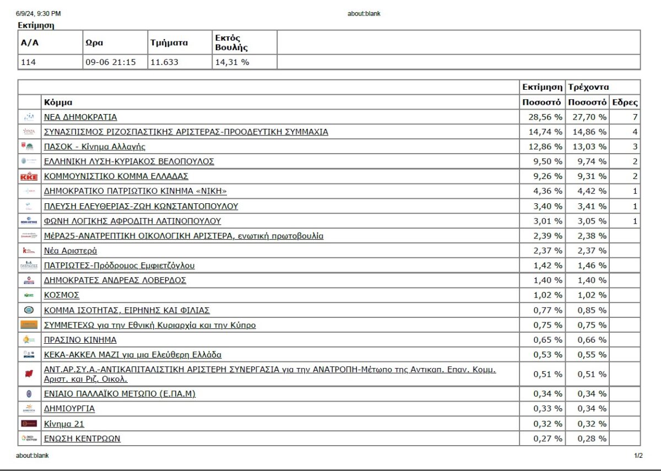This screenshot has height=471, width=661.
Task: Click the 28,56 % estimate cell
Action: (543, 117)
